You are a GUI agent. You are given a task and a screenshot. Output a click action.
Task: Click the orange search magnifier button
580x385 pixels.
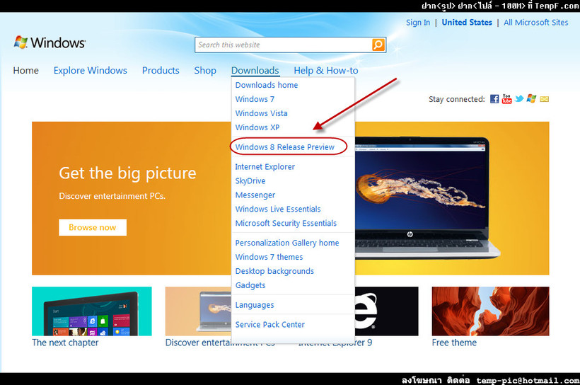(x=378, y=45)
